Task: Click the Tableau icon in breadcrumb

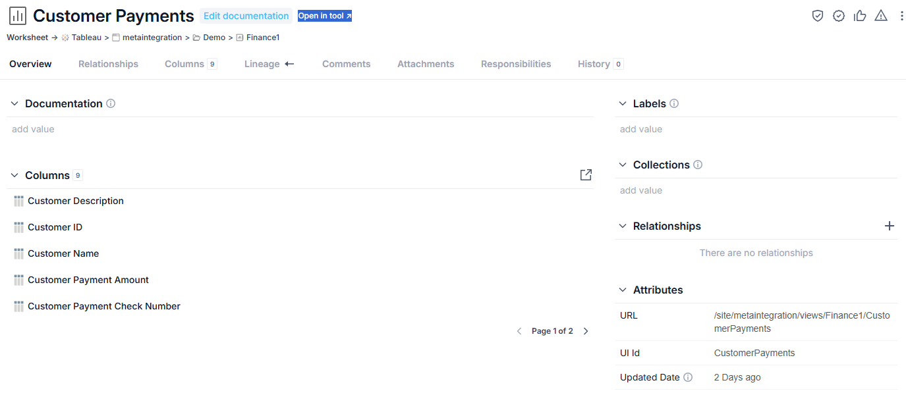Action: [65, 38]
